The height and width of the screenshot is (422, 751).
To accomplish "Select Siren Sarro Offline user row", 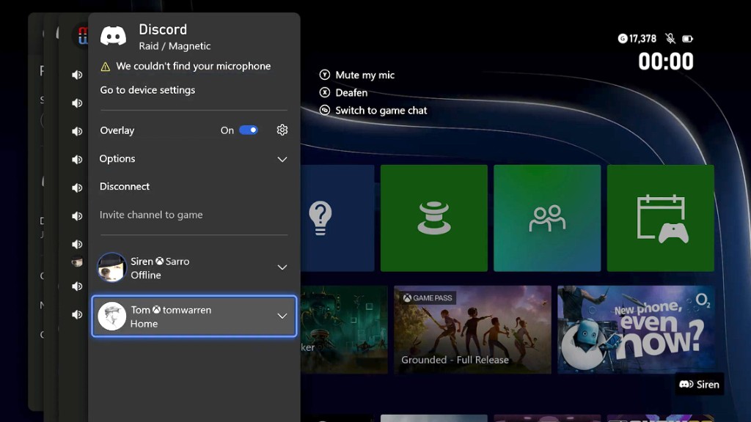I will (x=194, y=267).
